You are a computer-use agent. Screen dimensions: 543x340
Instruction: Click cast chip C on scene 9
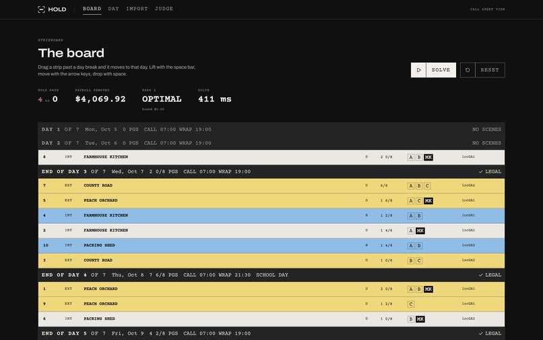(411, 304)
